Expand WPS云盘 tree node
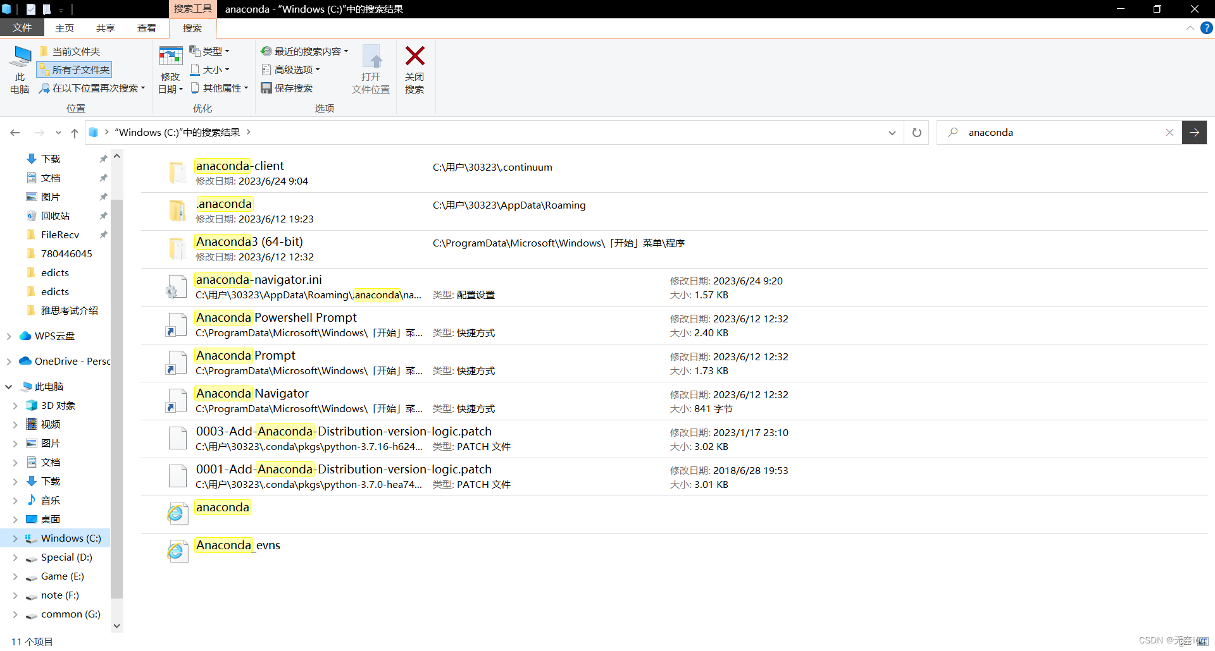 click(x=9, y=336)
